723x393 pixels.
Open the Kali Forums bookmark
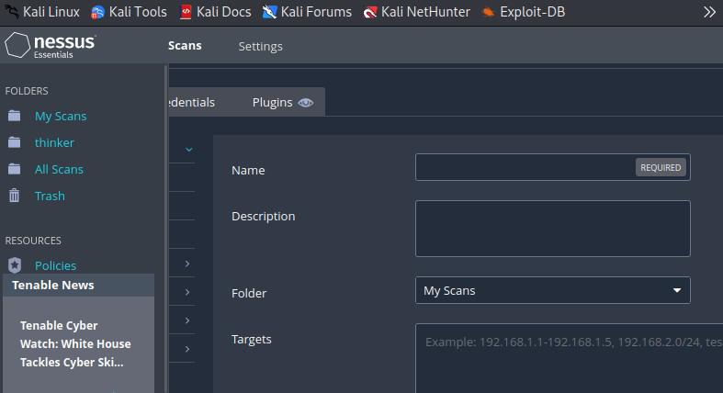tap(307, 12)
